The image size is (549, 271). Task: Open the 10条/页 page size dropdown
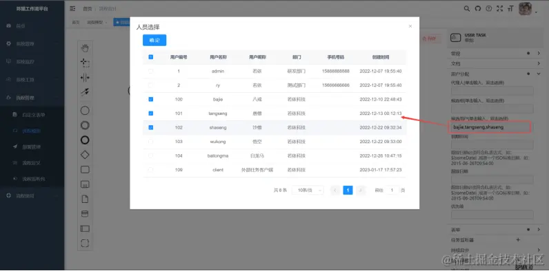click(x=308, y=191)
